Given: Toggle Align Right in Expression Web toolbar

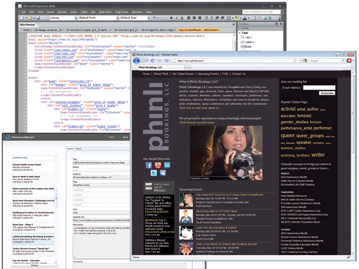Looking at the screenshot, I should click(x=200, y=18).
